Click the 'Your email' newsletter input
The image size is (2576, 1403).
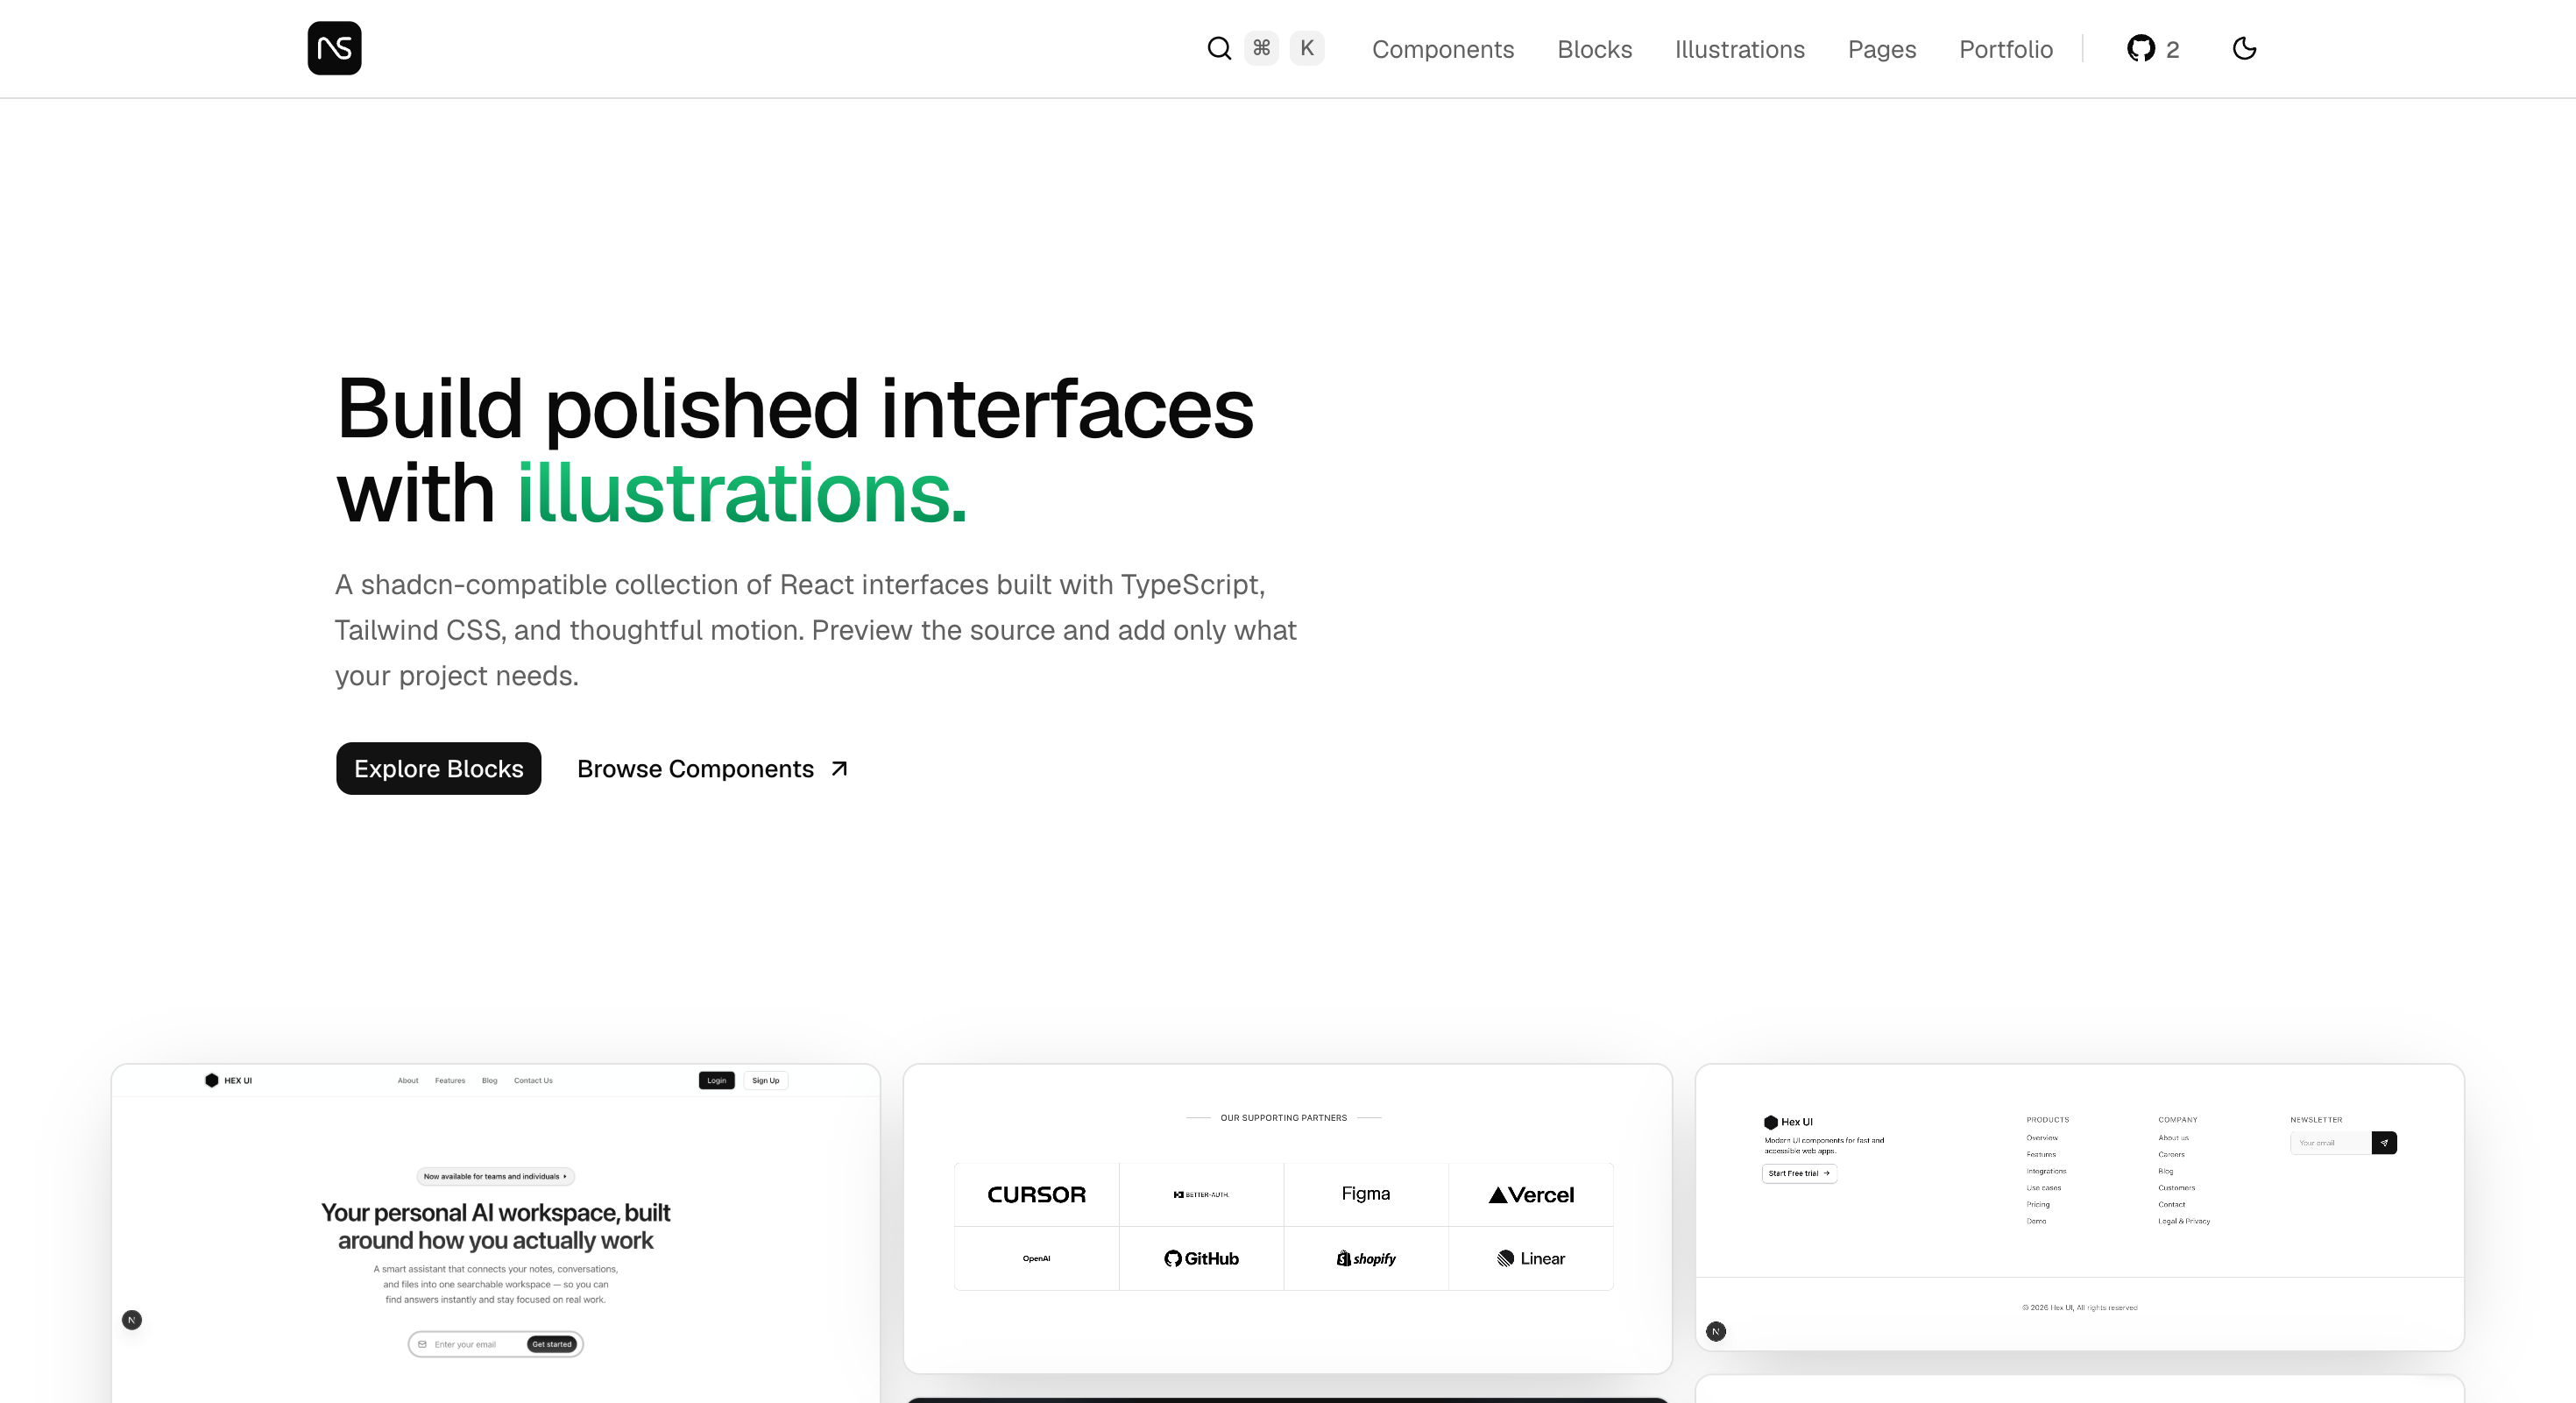[x=2330, y=1143]
